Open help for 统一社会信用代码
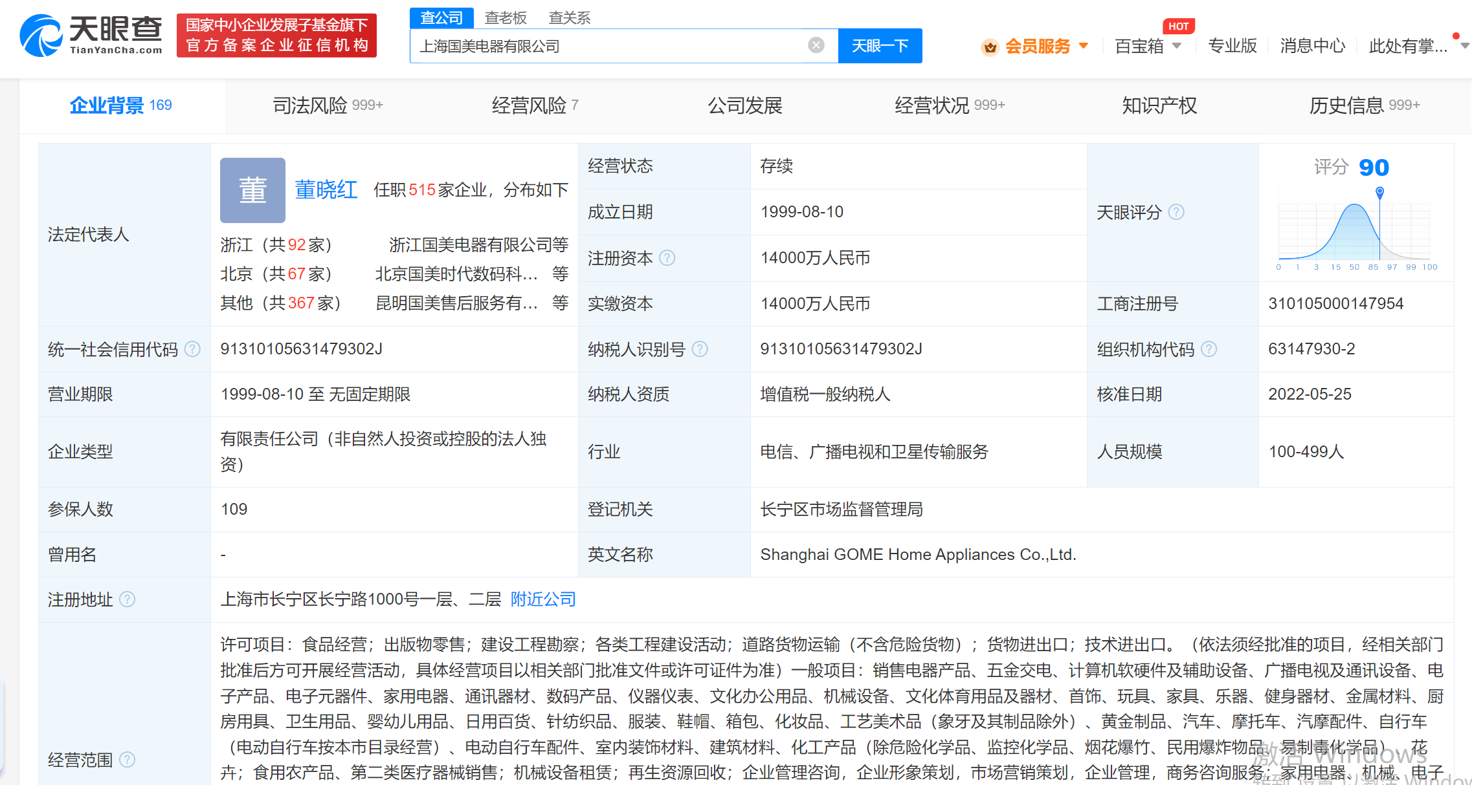This screenshot has height=785, width=1472. click(x=192, y=349)
